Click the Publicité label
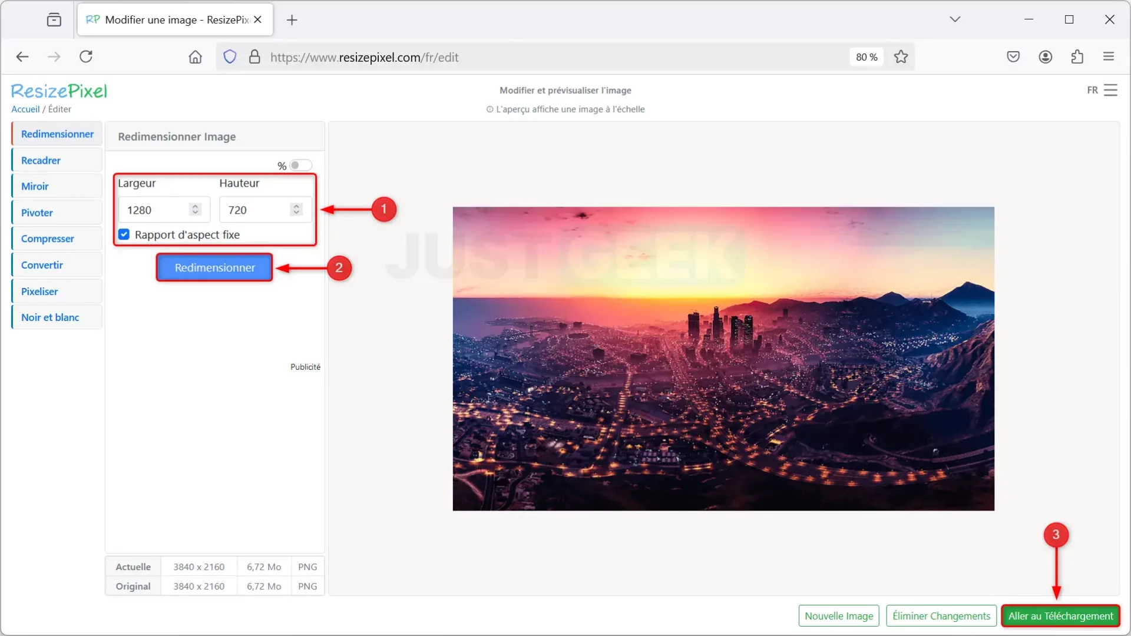 305,367
